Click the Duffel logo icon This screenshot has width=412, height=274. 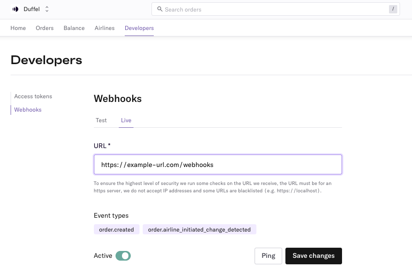click(16, 9)
